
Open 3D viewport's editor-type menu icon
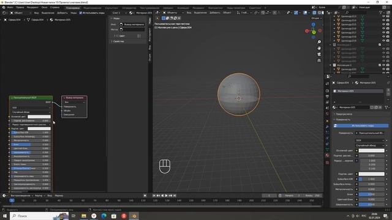tap(158, 12)
